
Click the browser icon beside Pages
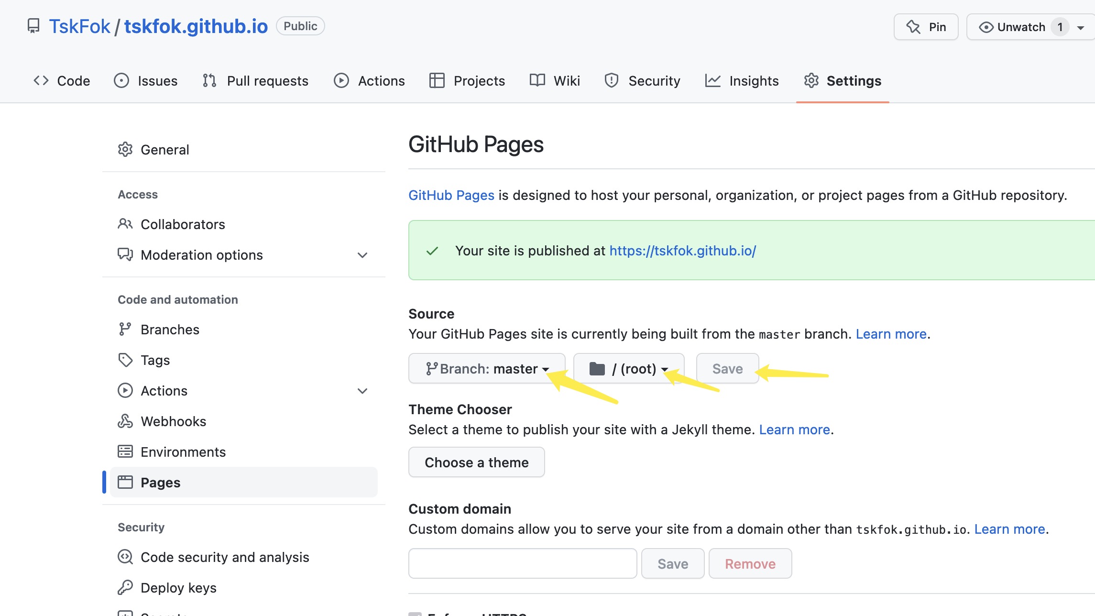pos(125,482)
